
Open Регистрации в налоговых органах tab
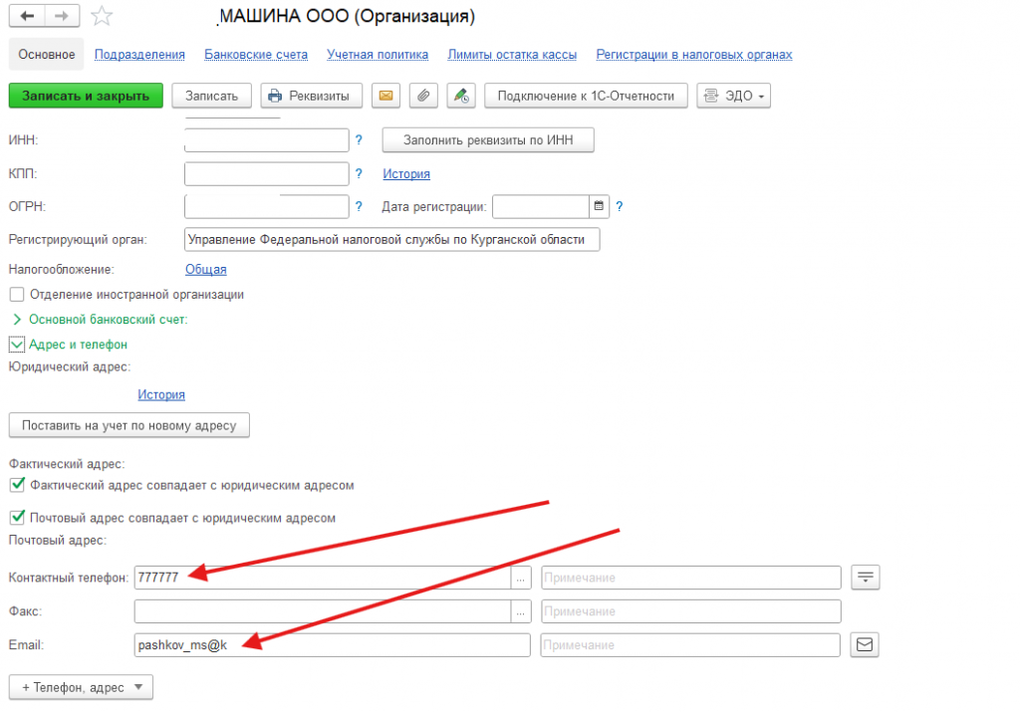pos(694,55)
